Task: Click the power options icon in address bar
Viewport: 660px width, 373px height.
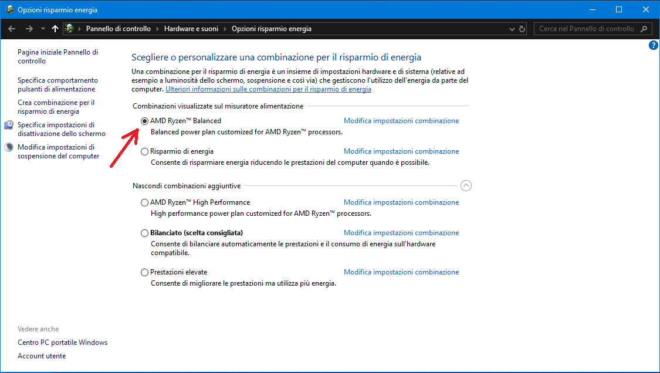Action: (69, 29)
